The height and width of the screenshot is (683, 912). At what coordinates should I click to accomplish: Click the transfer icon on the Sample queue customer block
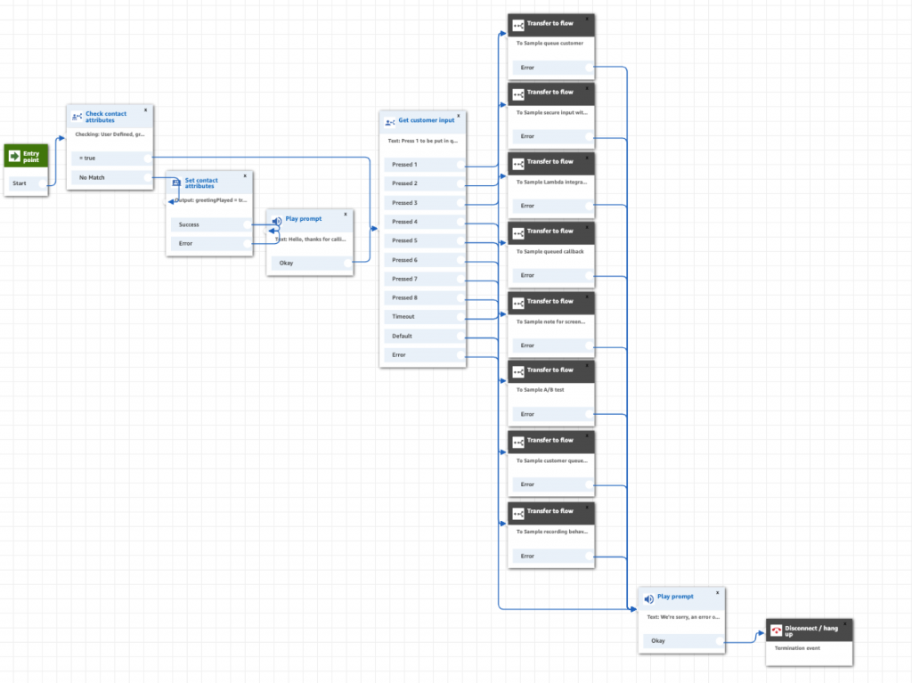click(x=518, y=25)
